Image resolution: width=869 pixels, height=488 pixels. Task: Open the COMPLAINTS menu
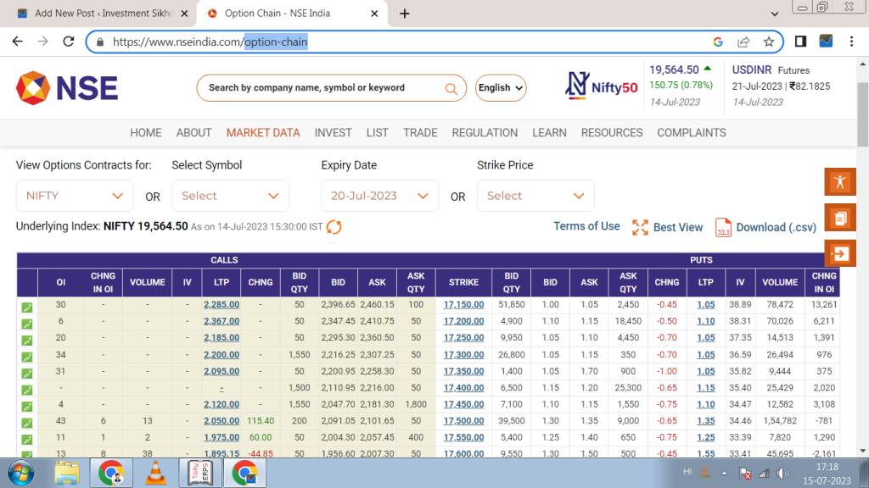(692, 133)
